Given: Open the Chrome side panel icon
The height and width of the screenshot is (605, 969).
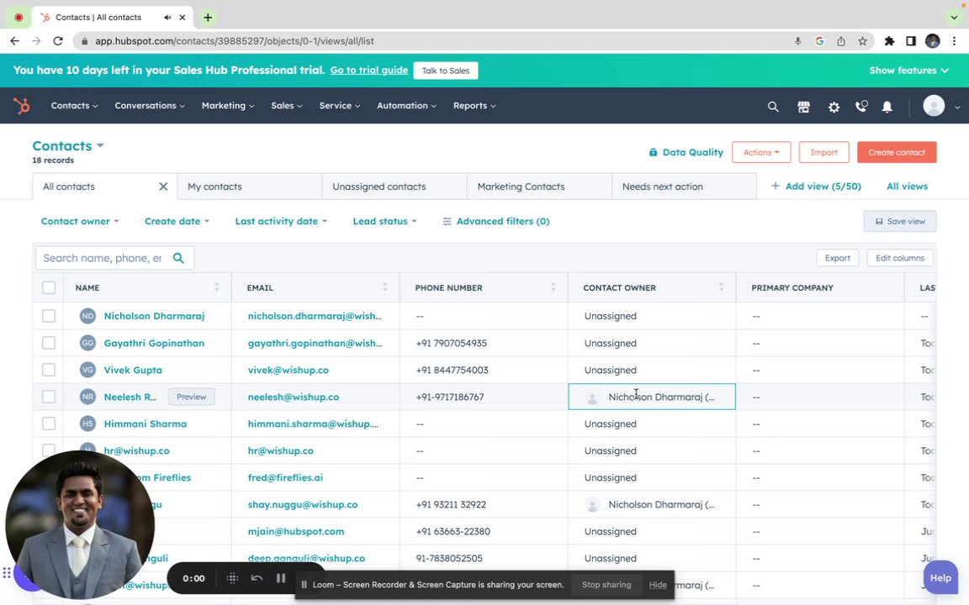Looking at the screenshot, I should (x=910, y=40).
